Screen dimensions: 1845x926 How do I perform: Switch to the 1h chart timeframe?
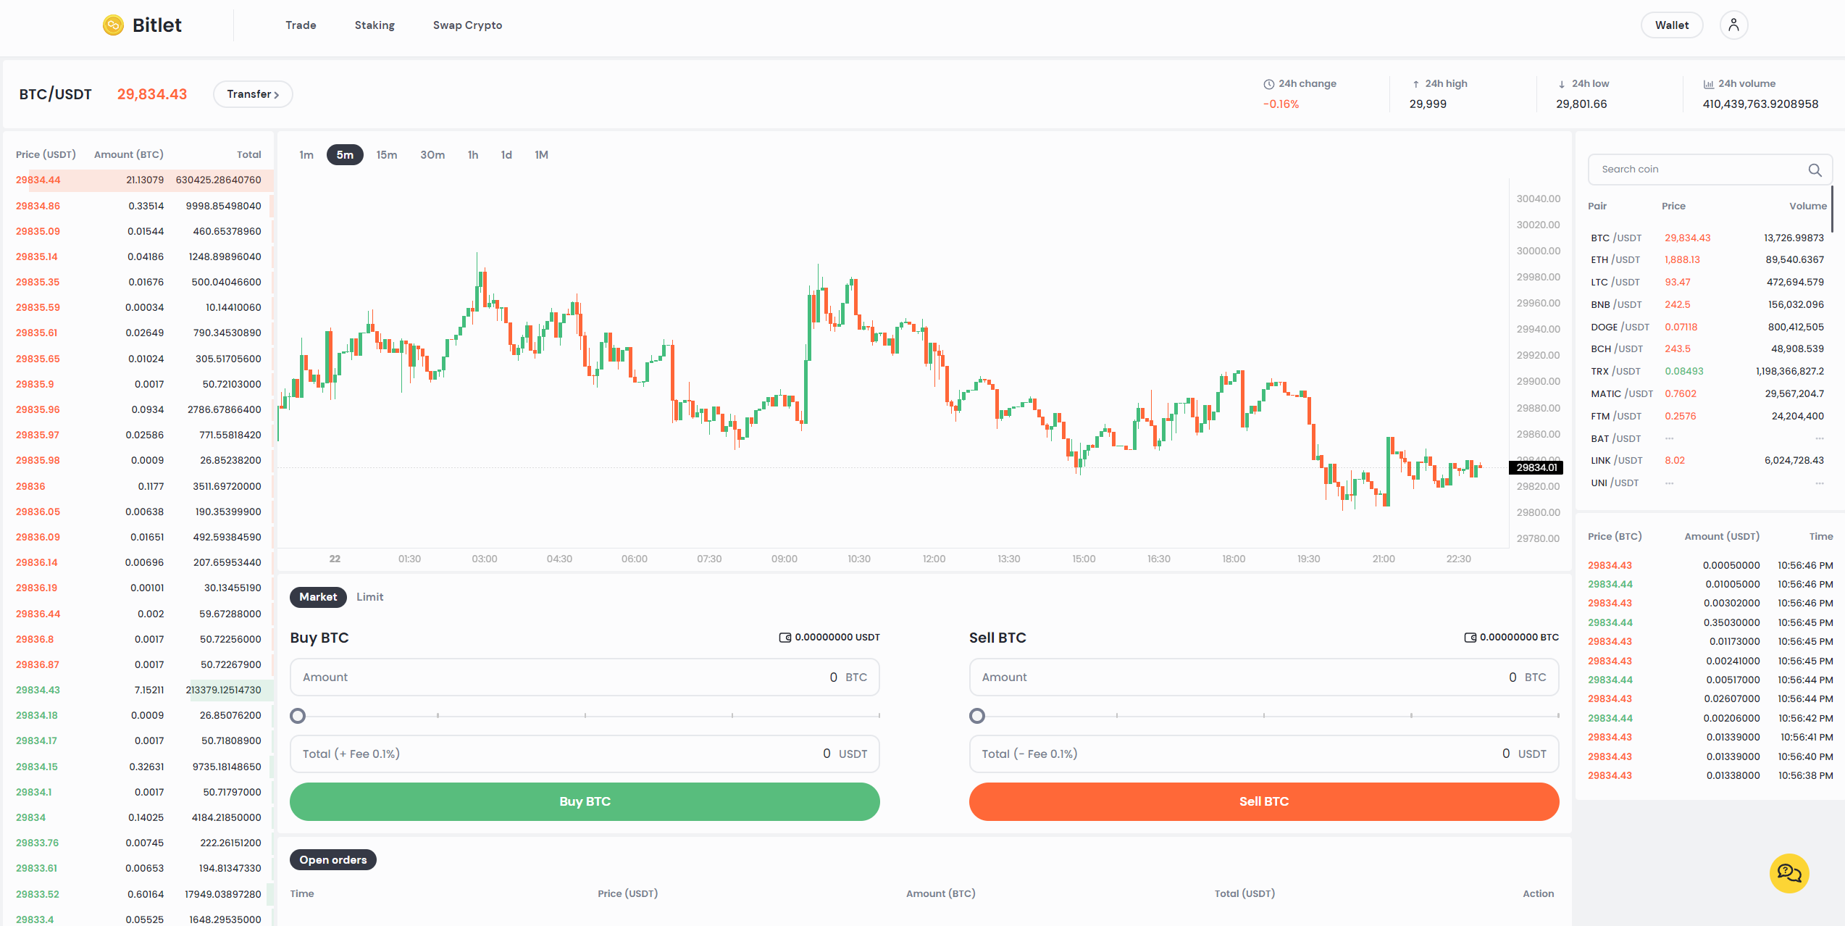[x=473, y=154]
